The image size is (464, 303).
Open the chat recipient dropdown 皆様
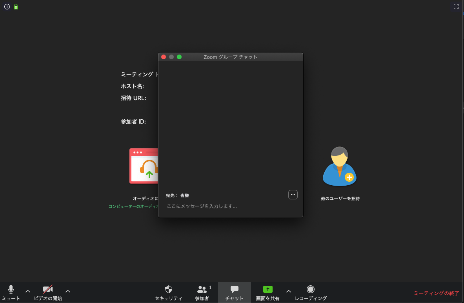[x=184, y=195]
